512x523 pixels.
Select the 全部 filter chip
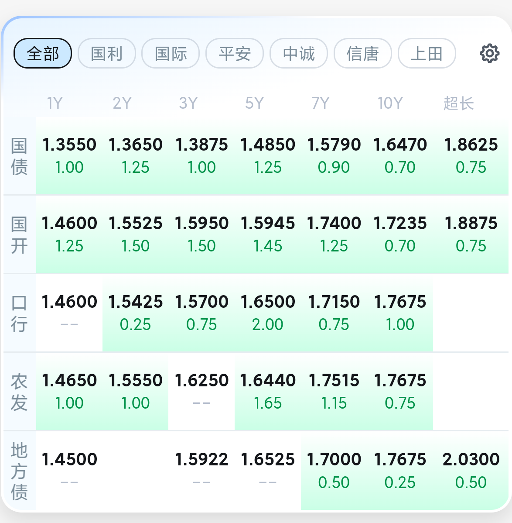click(x=43, y=53)
